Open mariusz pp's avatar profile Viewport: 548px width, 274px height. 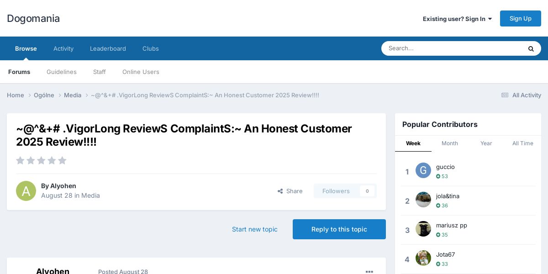pyautogui.click(x=423, y=229)
